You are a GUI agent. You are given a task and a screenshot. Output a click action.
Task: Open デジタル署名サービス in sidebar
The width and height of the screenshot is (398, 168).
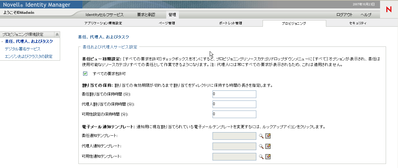click(23, 49)
